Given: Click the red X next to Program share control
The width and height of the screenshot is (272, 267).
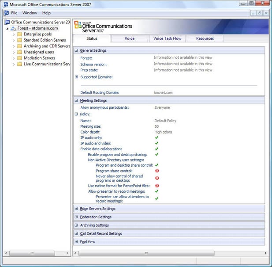Looking at the screenshot, I should point(156,171).
